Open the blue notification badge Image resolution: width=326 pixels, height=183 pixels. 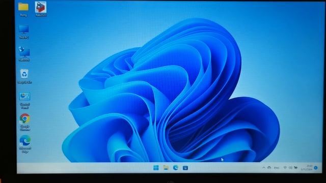(x=316, y=168)
